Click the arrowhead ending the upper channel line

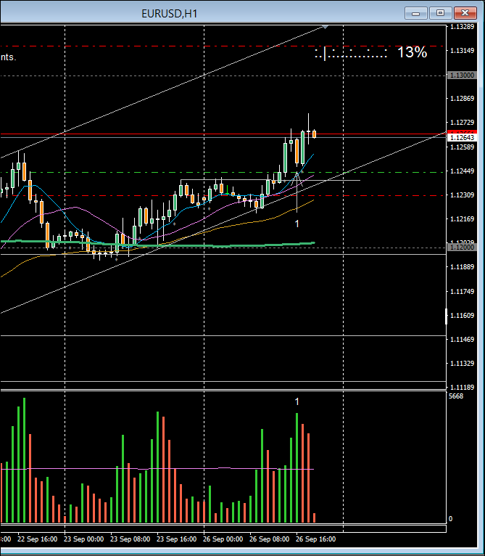pos(326,26)
